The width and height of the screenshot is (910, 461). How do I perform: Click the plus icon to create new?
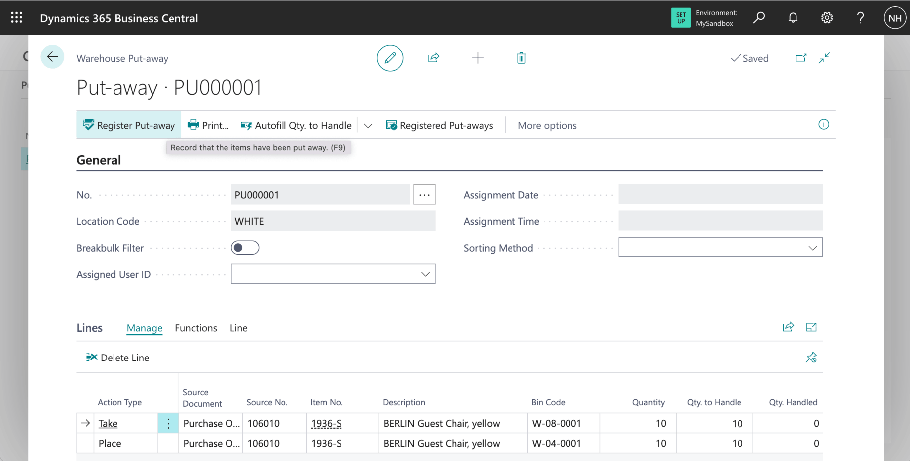[478, 58]
